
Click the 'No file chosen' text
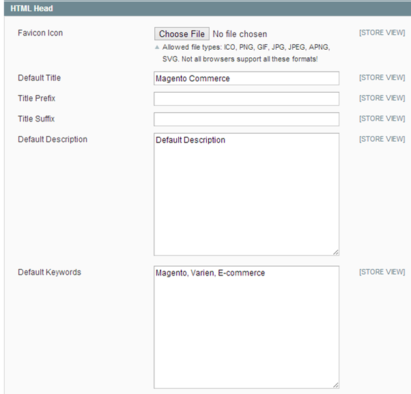point(240,34)
